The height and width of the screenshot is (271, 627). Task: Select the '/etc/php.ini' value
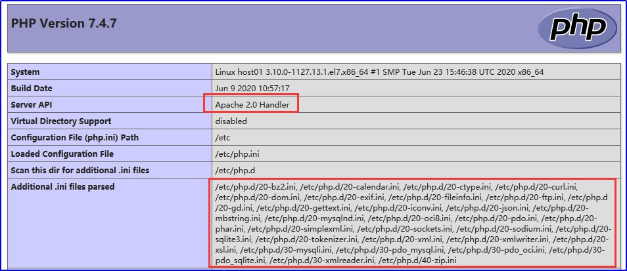(237, 154)
